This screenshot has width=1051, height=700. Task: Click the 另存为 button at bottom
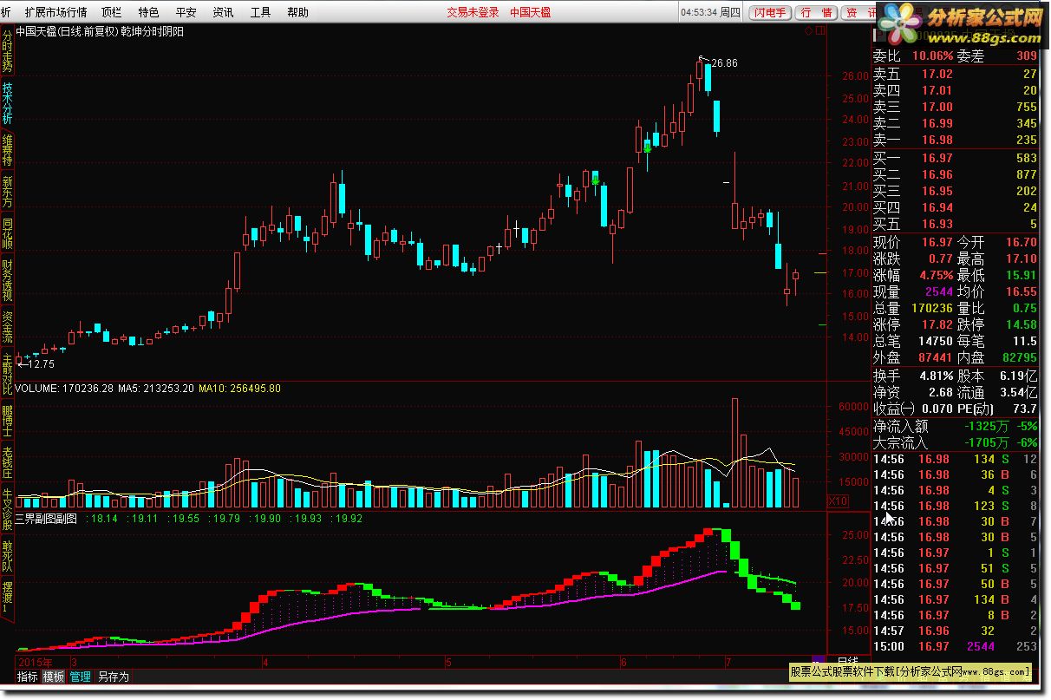(x=113, y=677)
